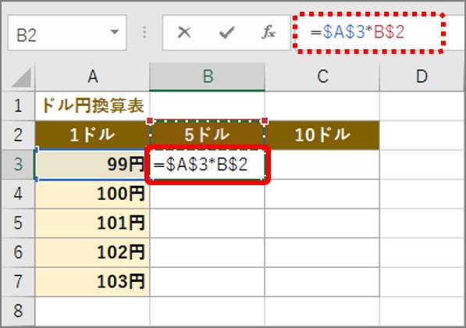The height and width of the screenshot is (328, 466).
Task: Confirm formula with checkmark icon
Action: (227, 32)
